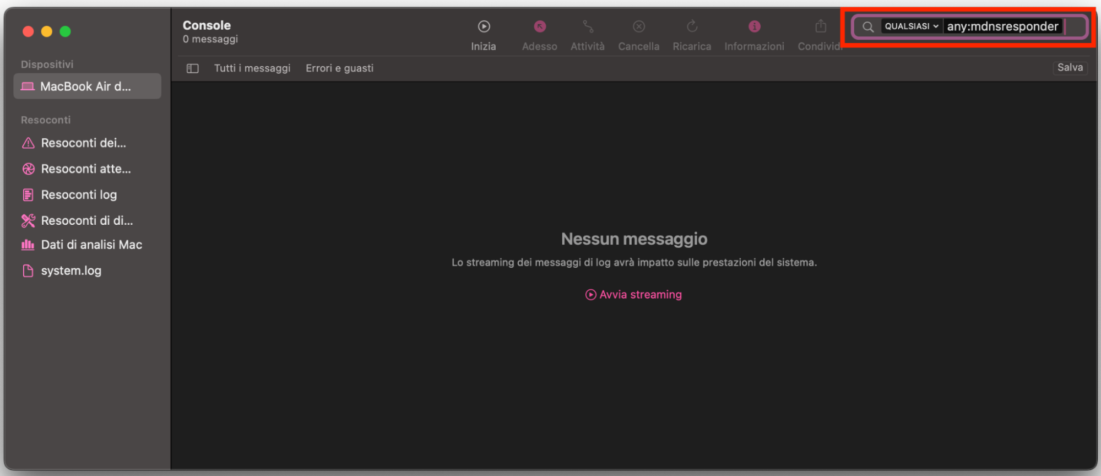Viewport: 1101px width, 476px height.
Task: Click the search magnifier icon
Action: tap(868, 26)
